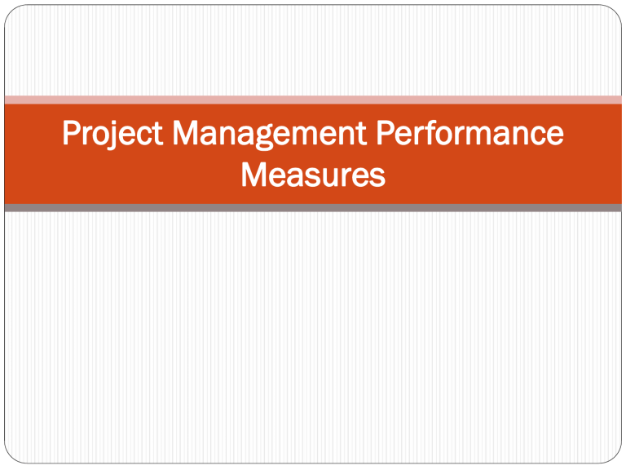Click the slide's bottom-left rounded corner
The width and height of the screenshot is (626, 470).
10,459
